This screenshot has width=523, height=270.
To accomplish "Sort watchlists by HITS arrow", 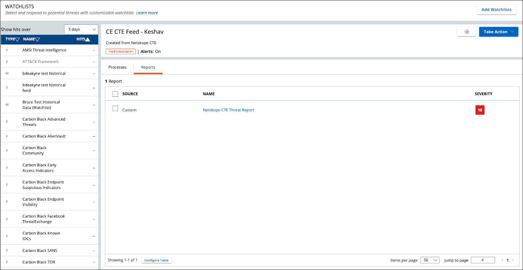I will tap(88, 40).
